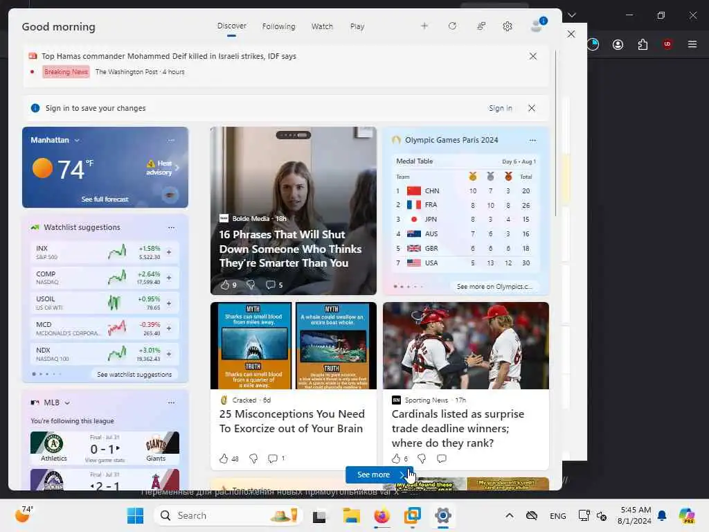This screenshot has width=709, height=532.
Task: Refresh the widgets feed
Action: (x=452, y=26)
